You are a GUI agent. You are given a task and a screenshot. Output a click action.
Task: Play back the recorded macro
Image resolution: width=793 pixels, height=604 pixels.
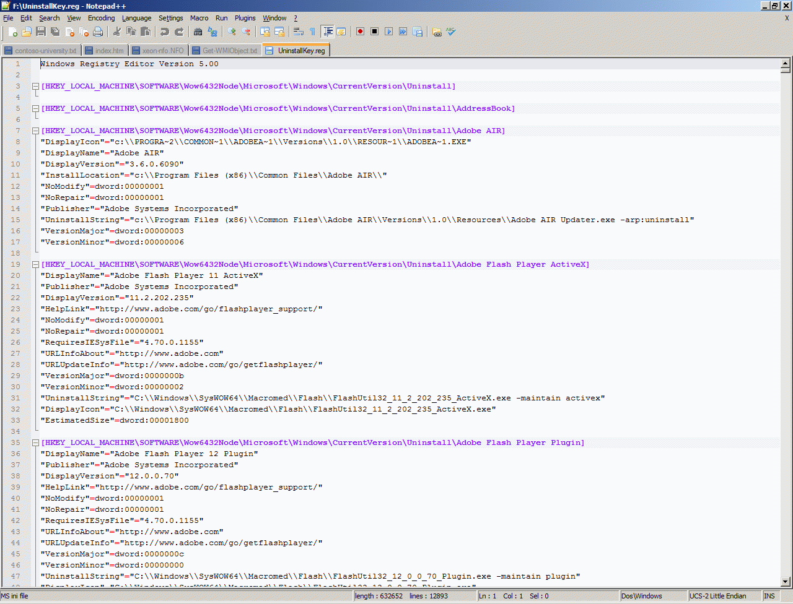click(388, 32)
